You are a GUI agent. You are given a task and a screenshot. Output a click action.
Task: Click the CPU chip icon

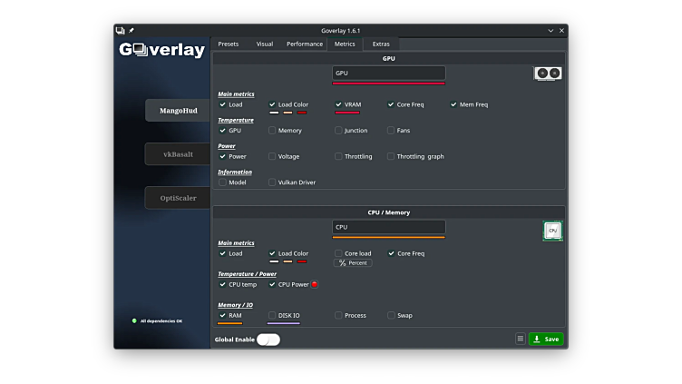[x=552, y=231]
